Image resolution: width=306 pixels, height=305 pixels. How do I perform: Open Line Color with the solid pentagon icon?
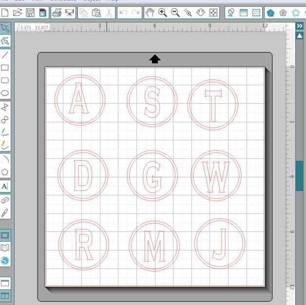coord(270,13)
